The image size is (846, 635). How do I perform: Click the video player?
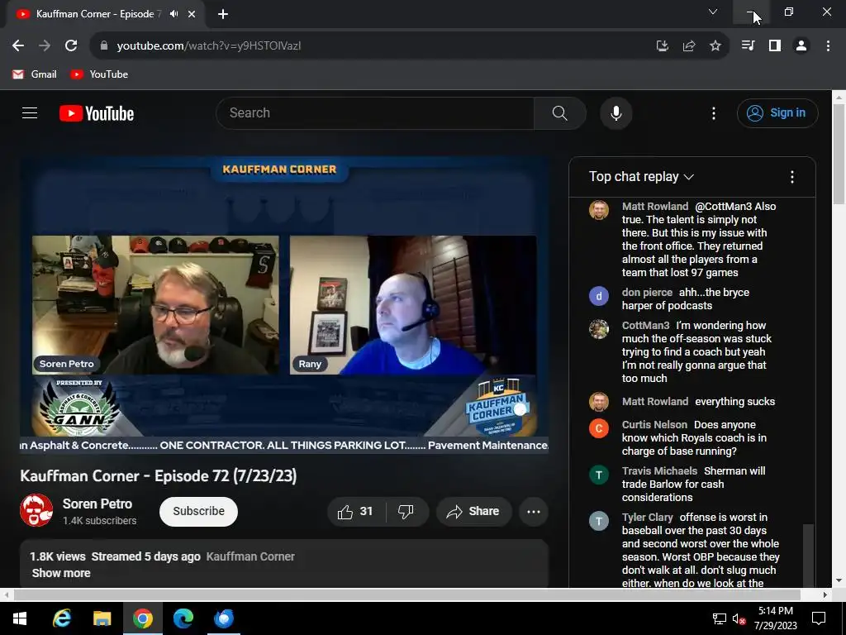coord(284,305)
